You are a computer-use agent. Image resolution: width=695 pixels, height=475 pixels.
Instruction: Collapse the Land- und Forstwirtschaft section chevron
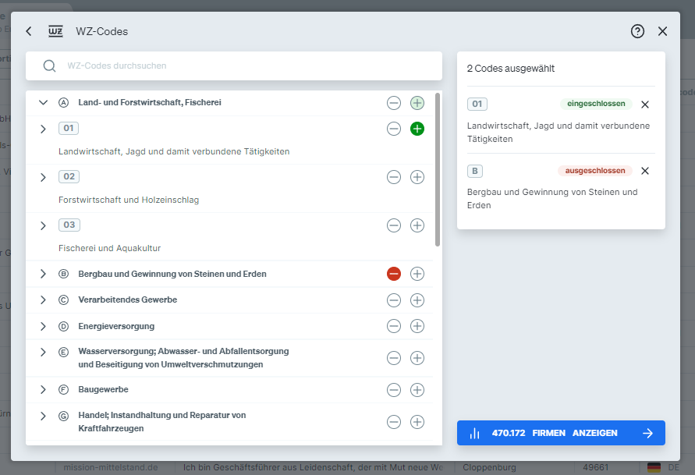coord(43,102)
